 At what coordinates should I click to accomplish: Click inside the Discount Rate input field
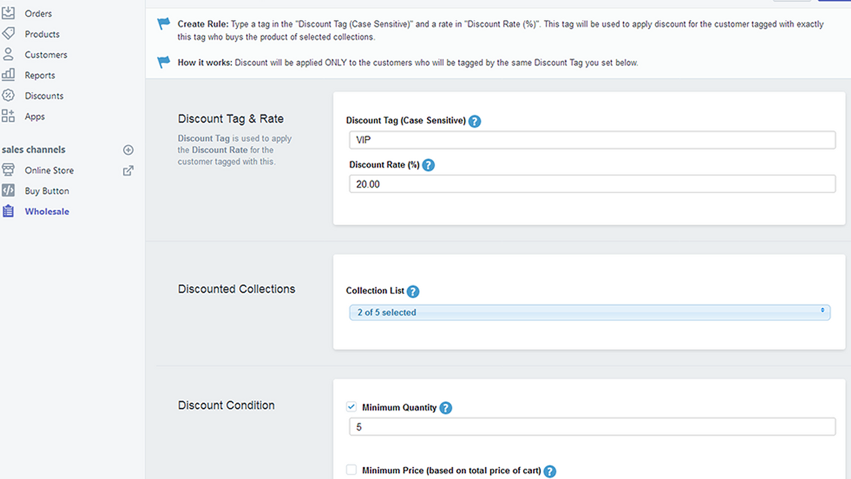(x=591, y=184)
